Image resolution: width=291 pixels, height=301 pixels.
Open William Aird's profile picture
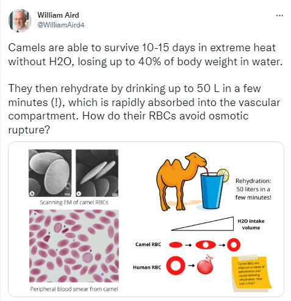(x=20, y=21)
